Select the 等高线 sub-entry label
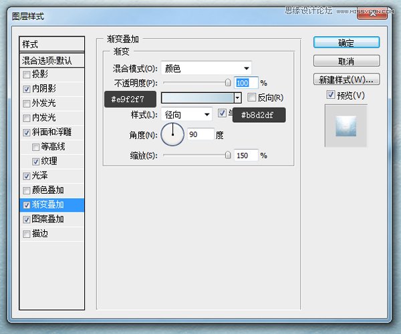The width and height of the screenshot is (401, 334). (x=53, y=146)
